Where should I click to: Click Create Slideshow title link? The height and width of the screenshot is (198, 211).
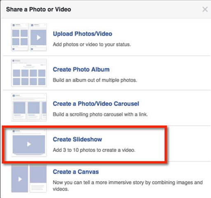coord(77,139)
